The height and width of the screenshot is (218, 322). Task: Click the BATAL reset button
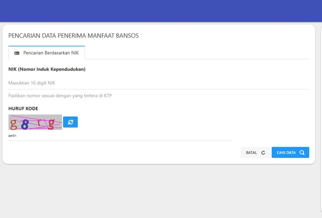pos(255,153)
